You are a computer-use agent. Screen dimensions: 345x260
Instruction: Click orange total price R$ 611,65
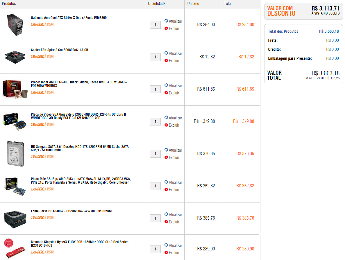point(245,89)
